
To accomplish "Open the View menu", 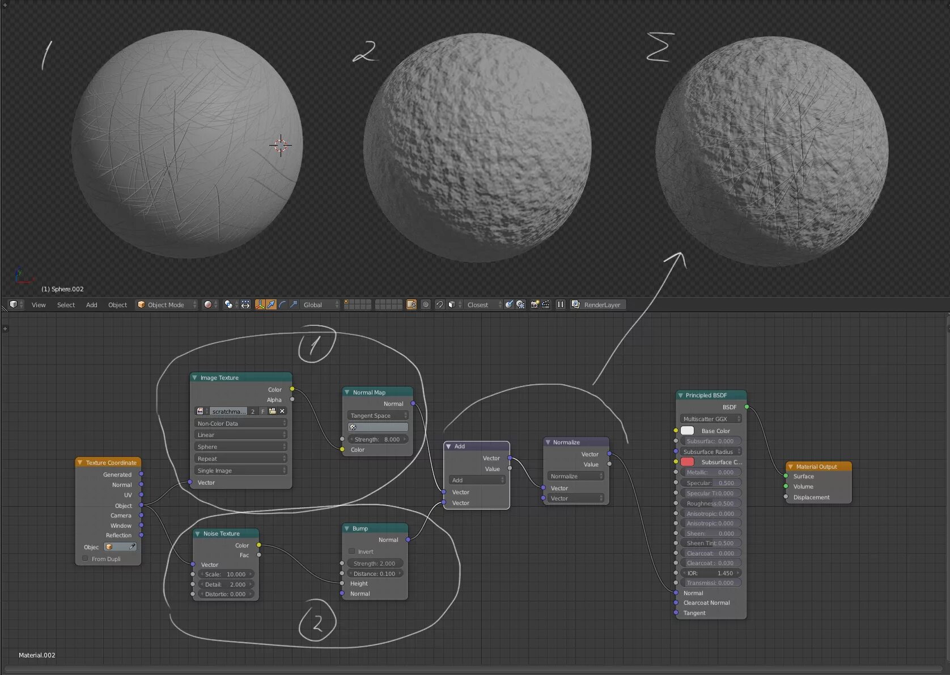I will pyautogui.click(x=39, y=305).
